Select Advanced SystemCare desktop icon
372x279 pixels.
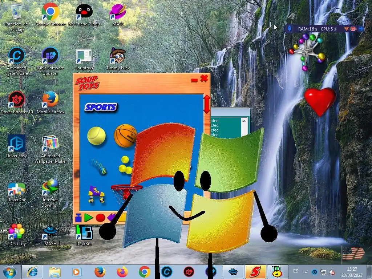coord(16,61)
